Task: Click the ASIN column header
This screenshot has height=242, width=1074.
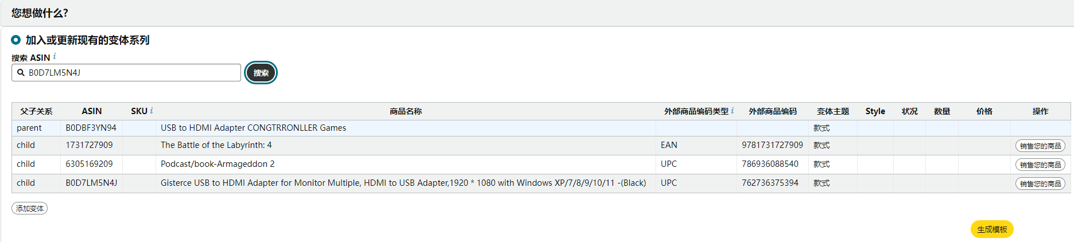Action: (92, 111)
